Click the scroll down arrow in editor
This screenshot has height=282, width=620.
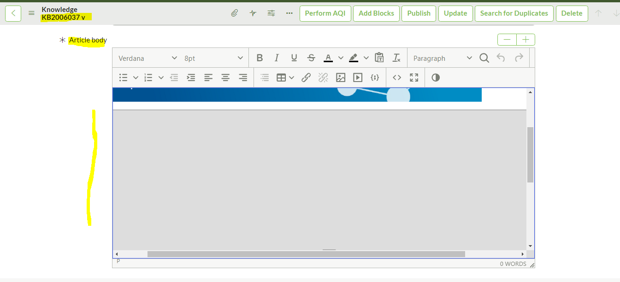pos(530,246)
